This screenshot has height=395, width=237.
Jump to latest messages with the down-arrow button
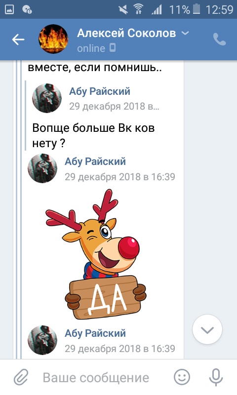(207, 329)
